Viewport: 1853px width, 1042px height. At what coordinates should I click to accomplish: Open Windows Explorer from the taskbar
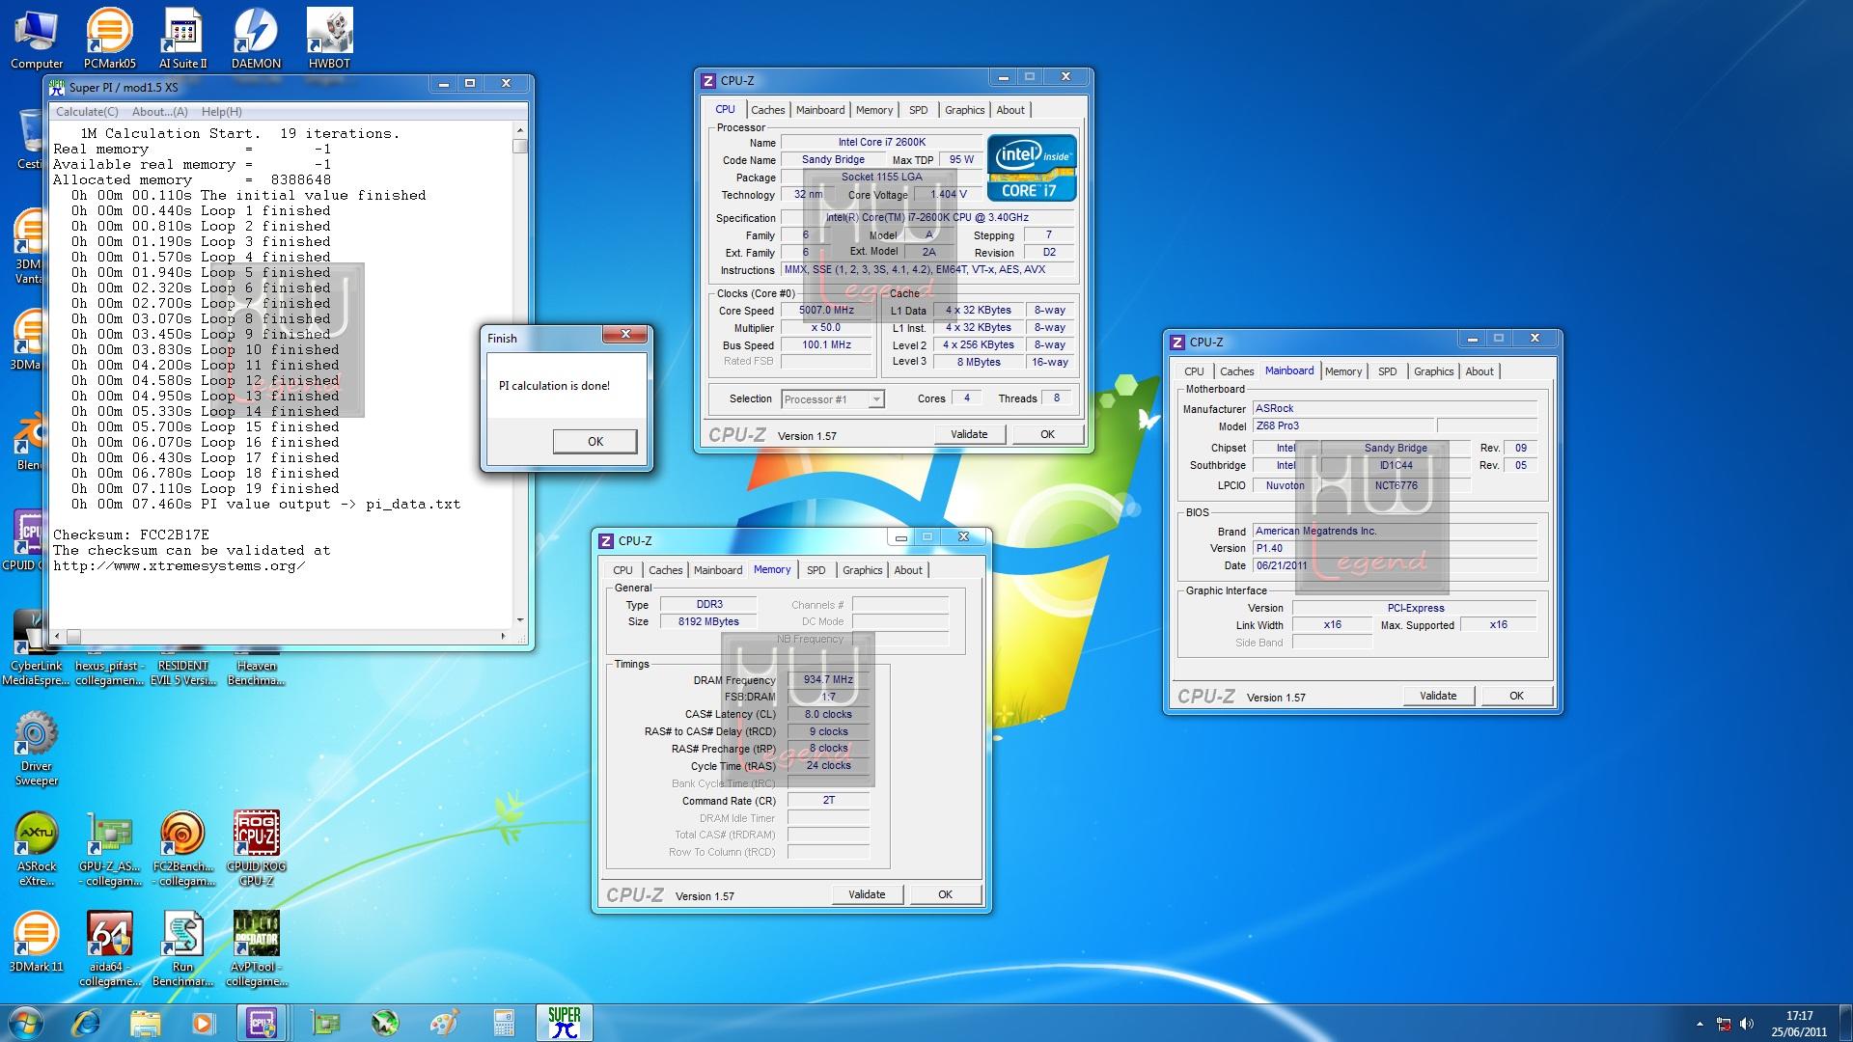145,1023
